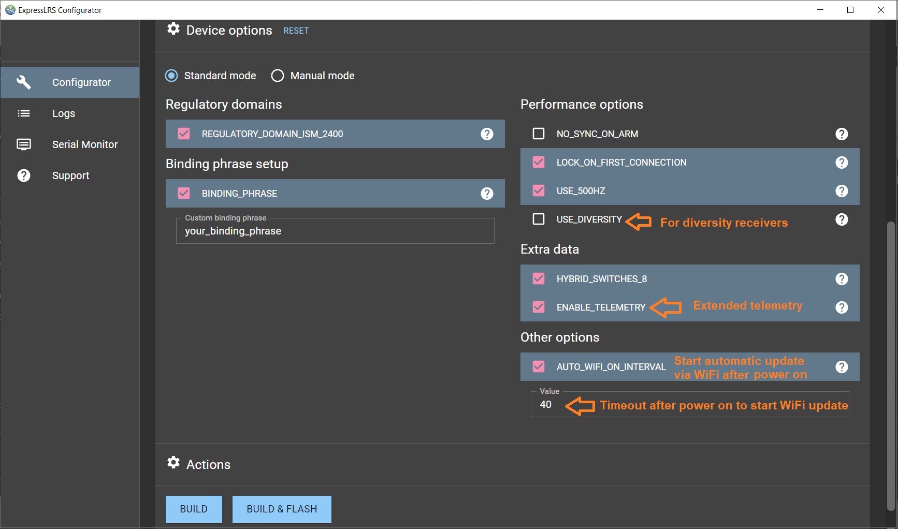Click the Configurator wrench icon

tap(24, 82)
